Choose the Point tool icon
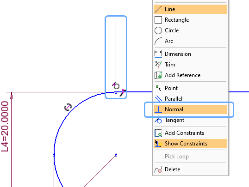This screenshot has width=249, height=187. 158,88
